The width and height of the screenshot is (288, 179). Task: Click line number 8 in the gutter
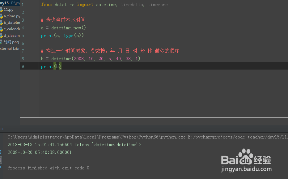point(23,59)
